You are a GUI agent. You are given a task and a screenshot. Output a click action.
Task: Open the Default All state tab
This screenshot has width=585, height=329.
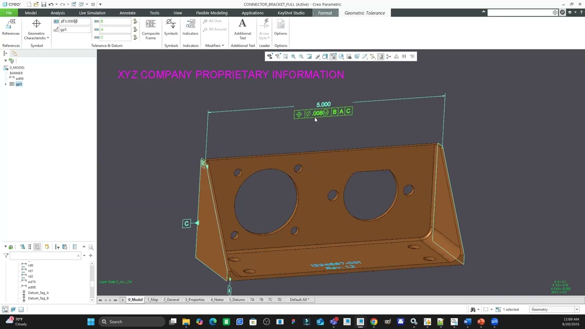pyautogui.click(x=299, y=300)
